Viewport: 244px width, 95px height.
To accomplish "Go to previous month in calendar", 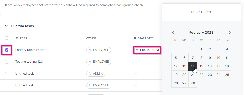I will 173,33.
